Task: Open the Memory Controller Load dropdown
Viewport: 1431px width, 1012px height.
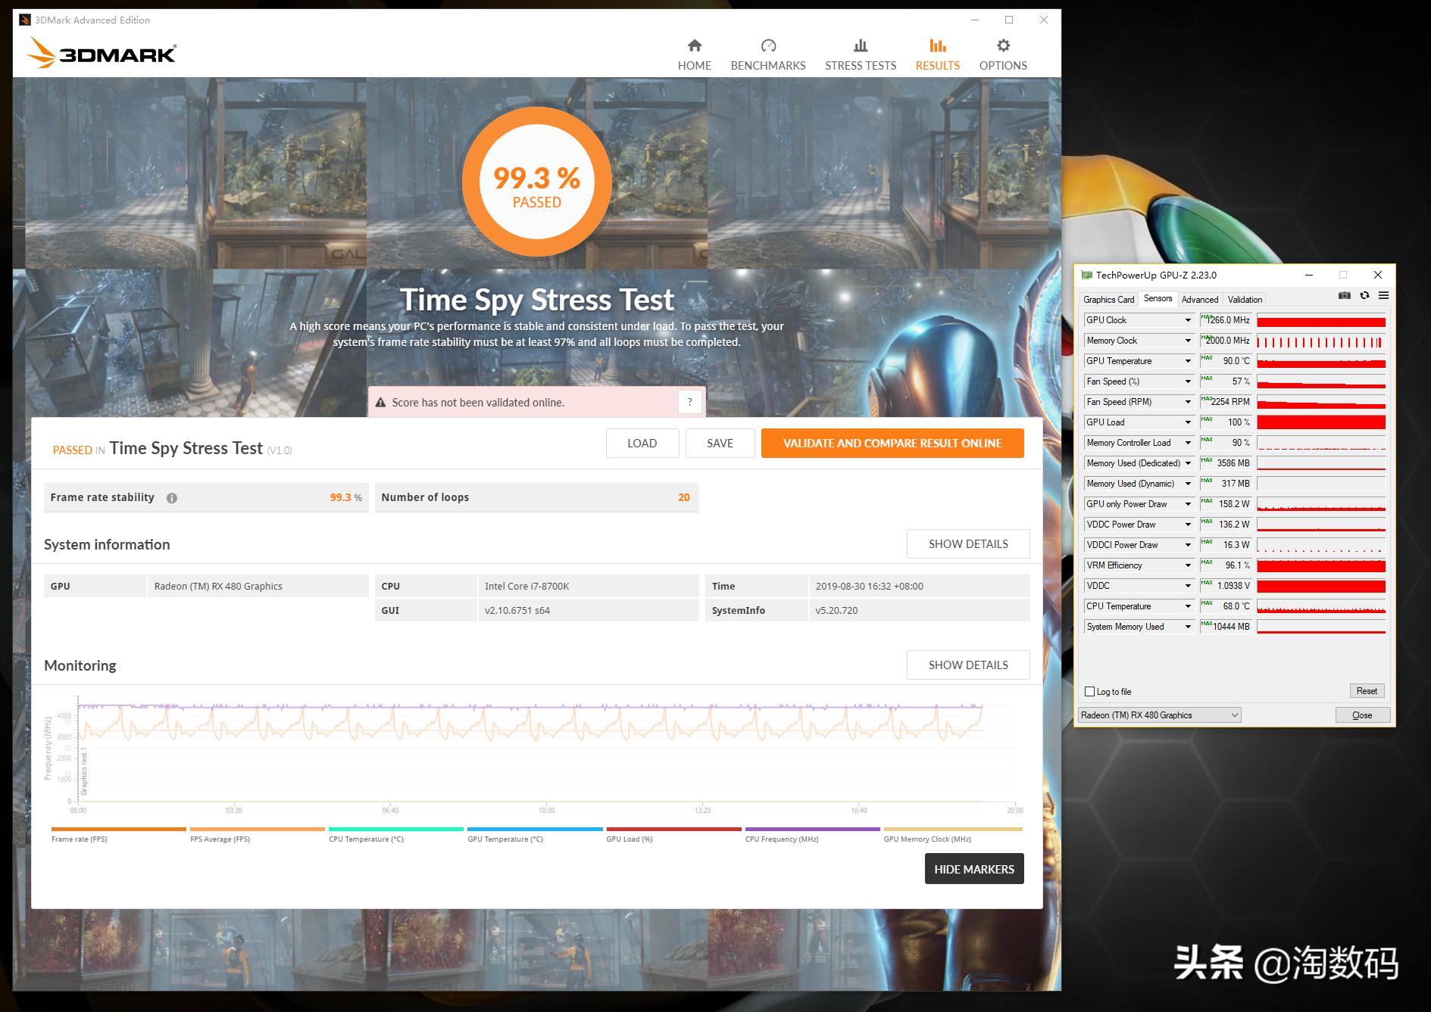Action: click(x=1188, y=443)
